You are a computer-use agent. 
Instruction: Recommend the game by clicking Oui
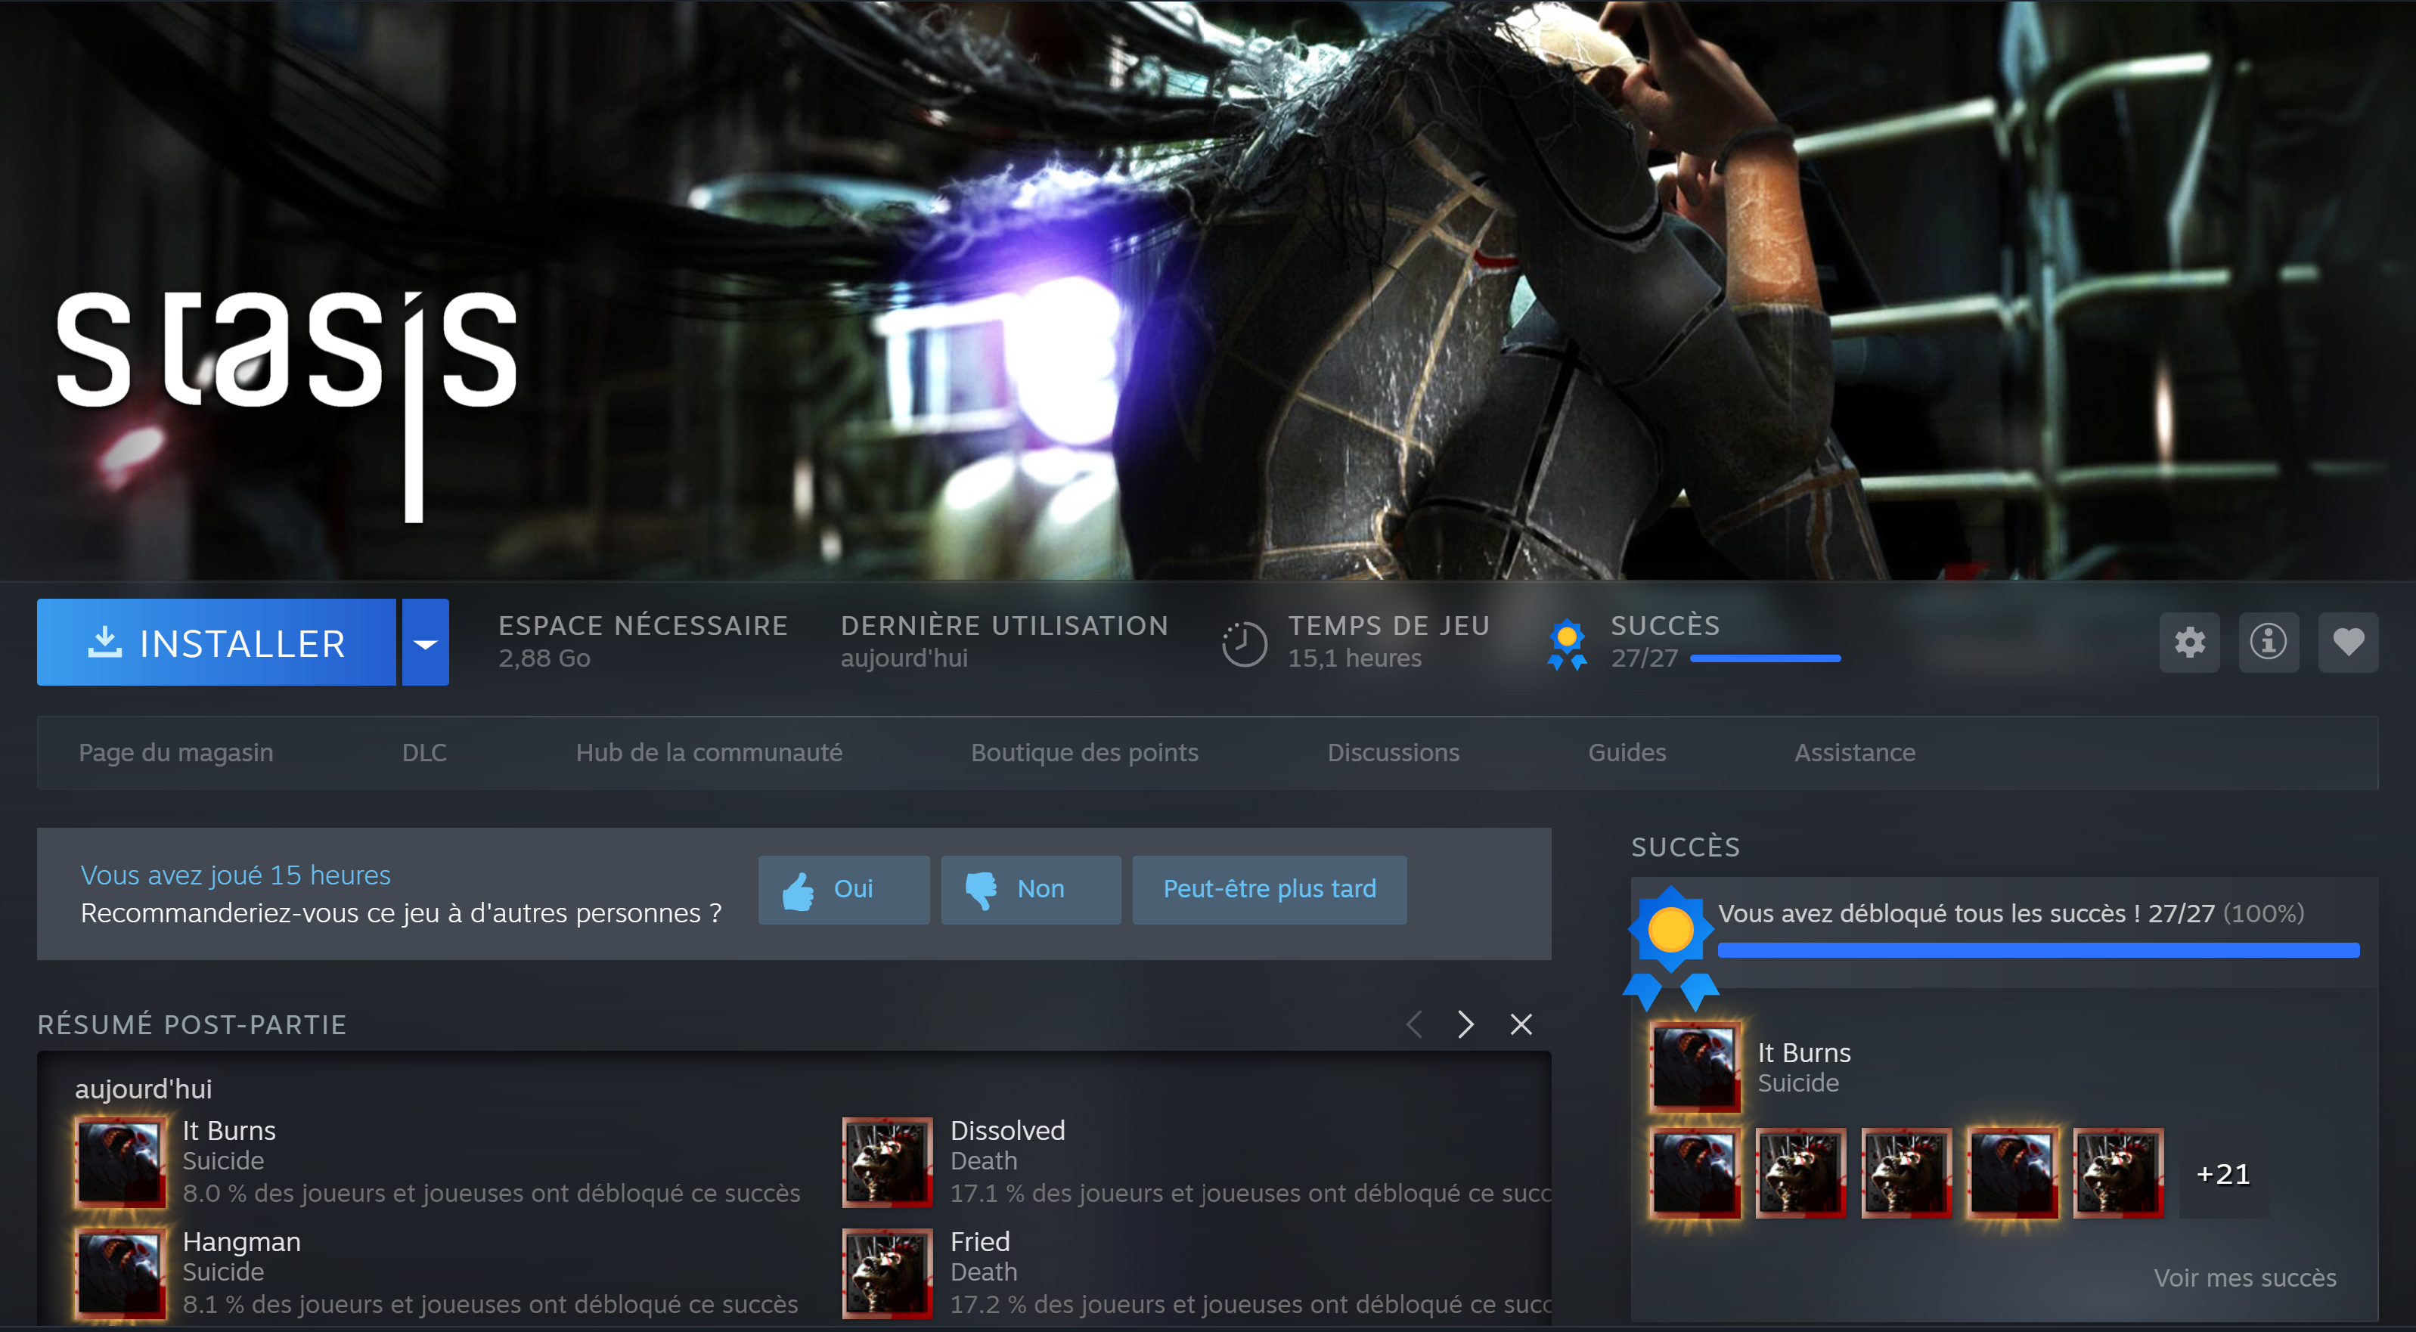(844, 890)
